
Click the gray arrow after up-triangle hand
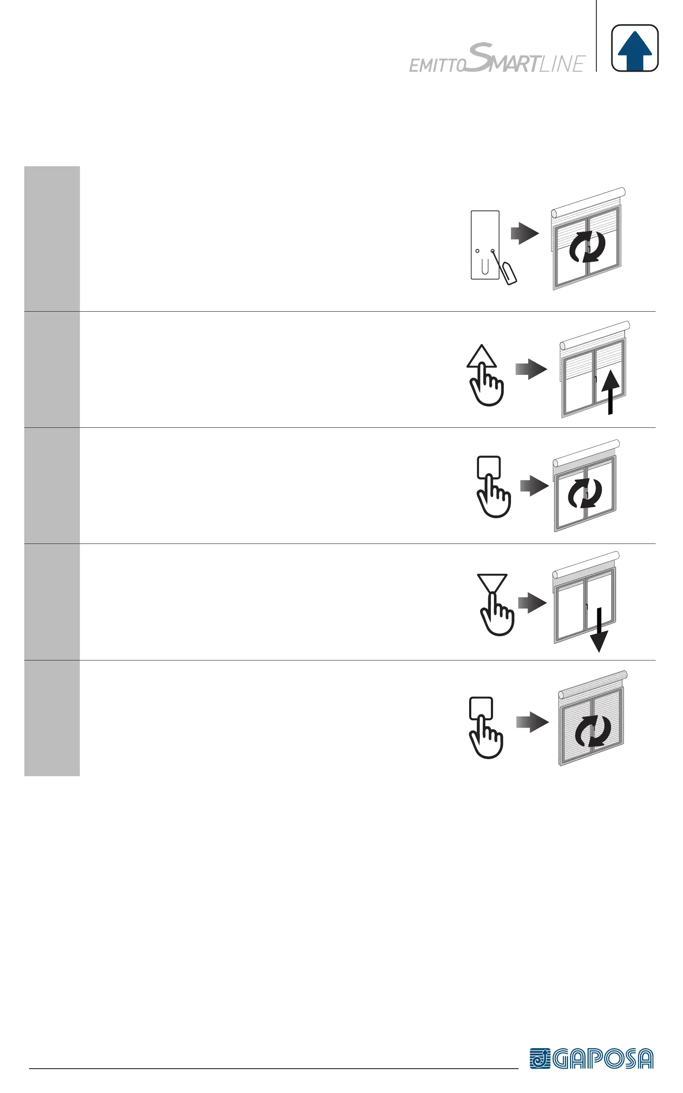click(x=531, y=369)
